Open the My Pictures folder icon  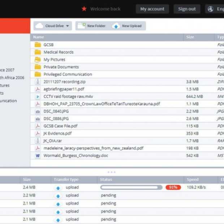coord(38,60)
